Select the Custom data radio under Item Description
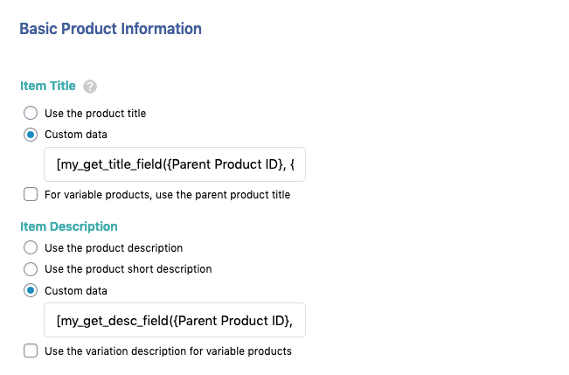 pyautogui.click(x=31, y=290)
